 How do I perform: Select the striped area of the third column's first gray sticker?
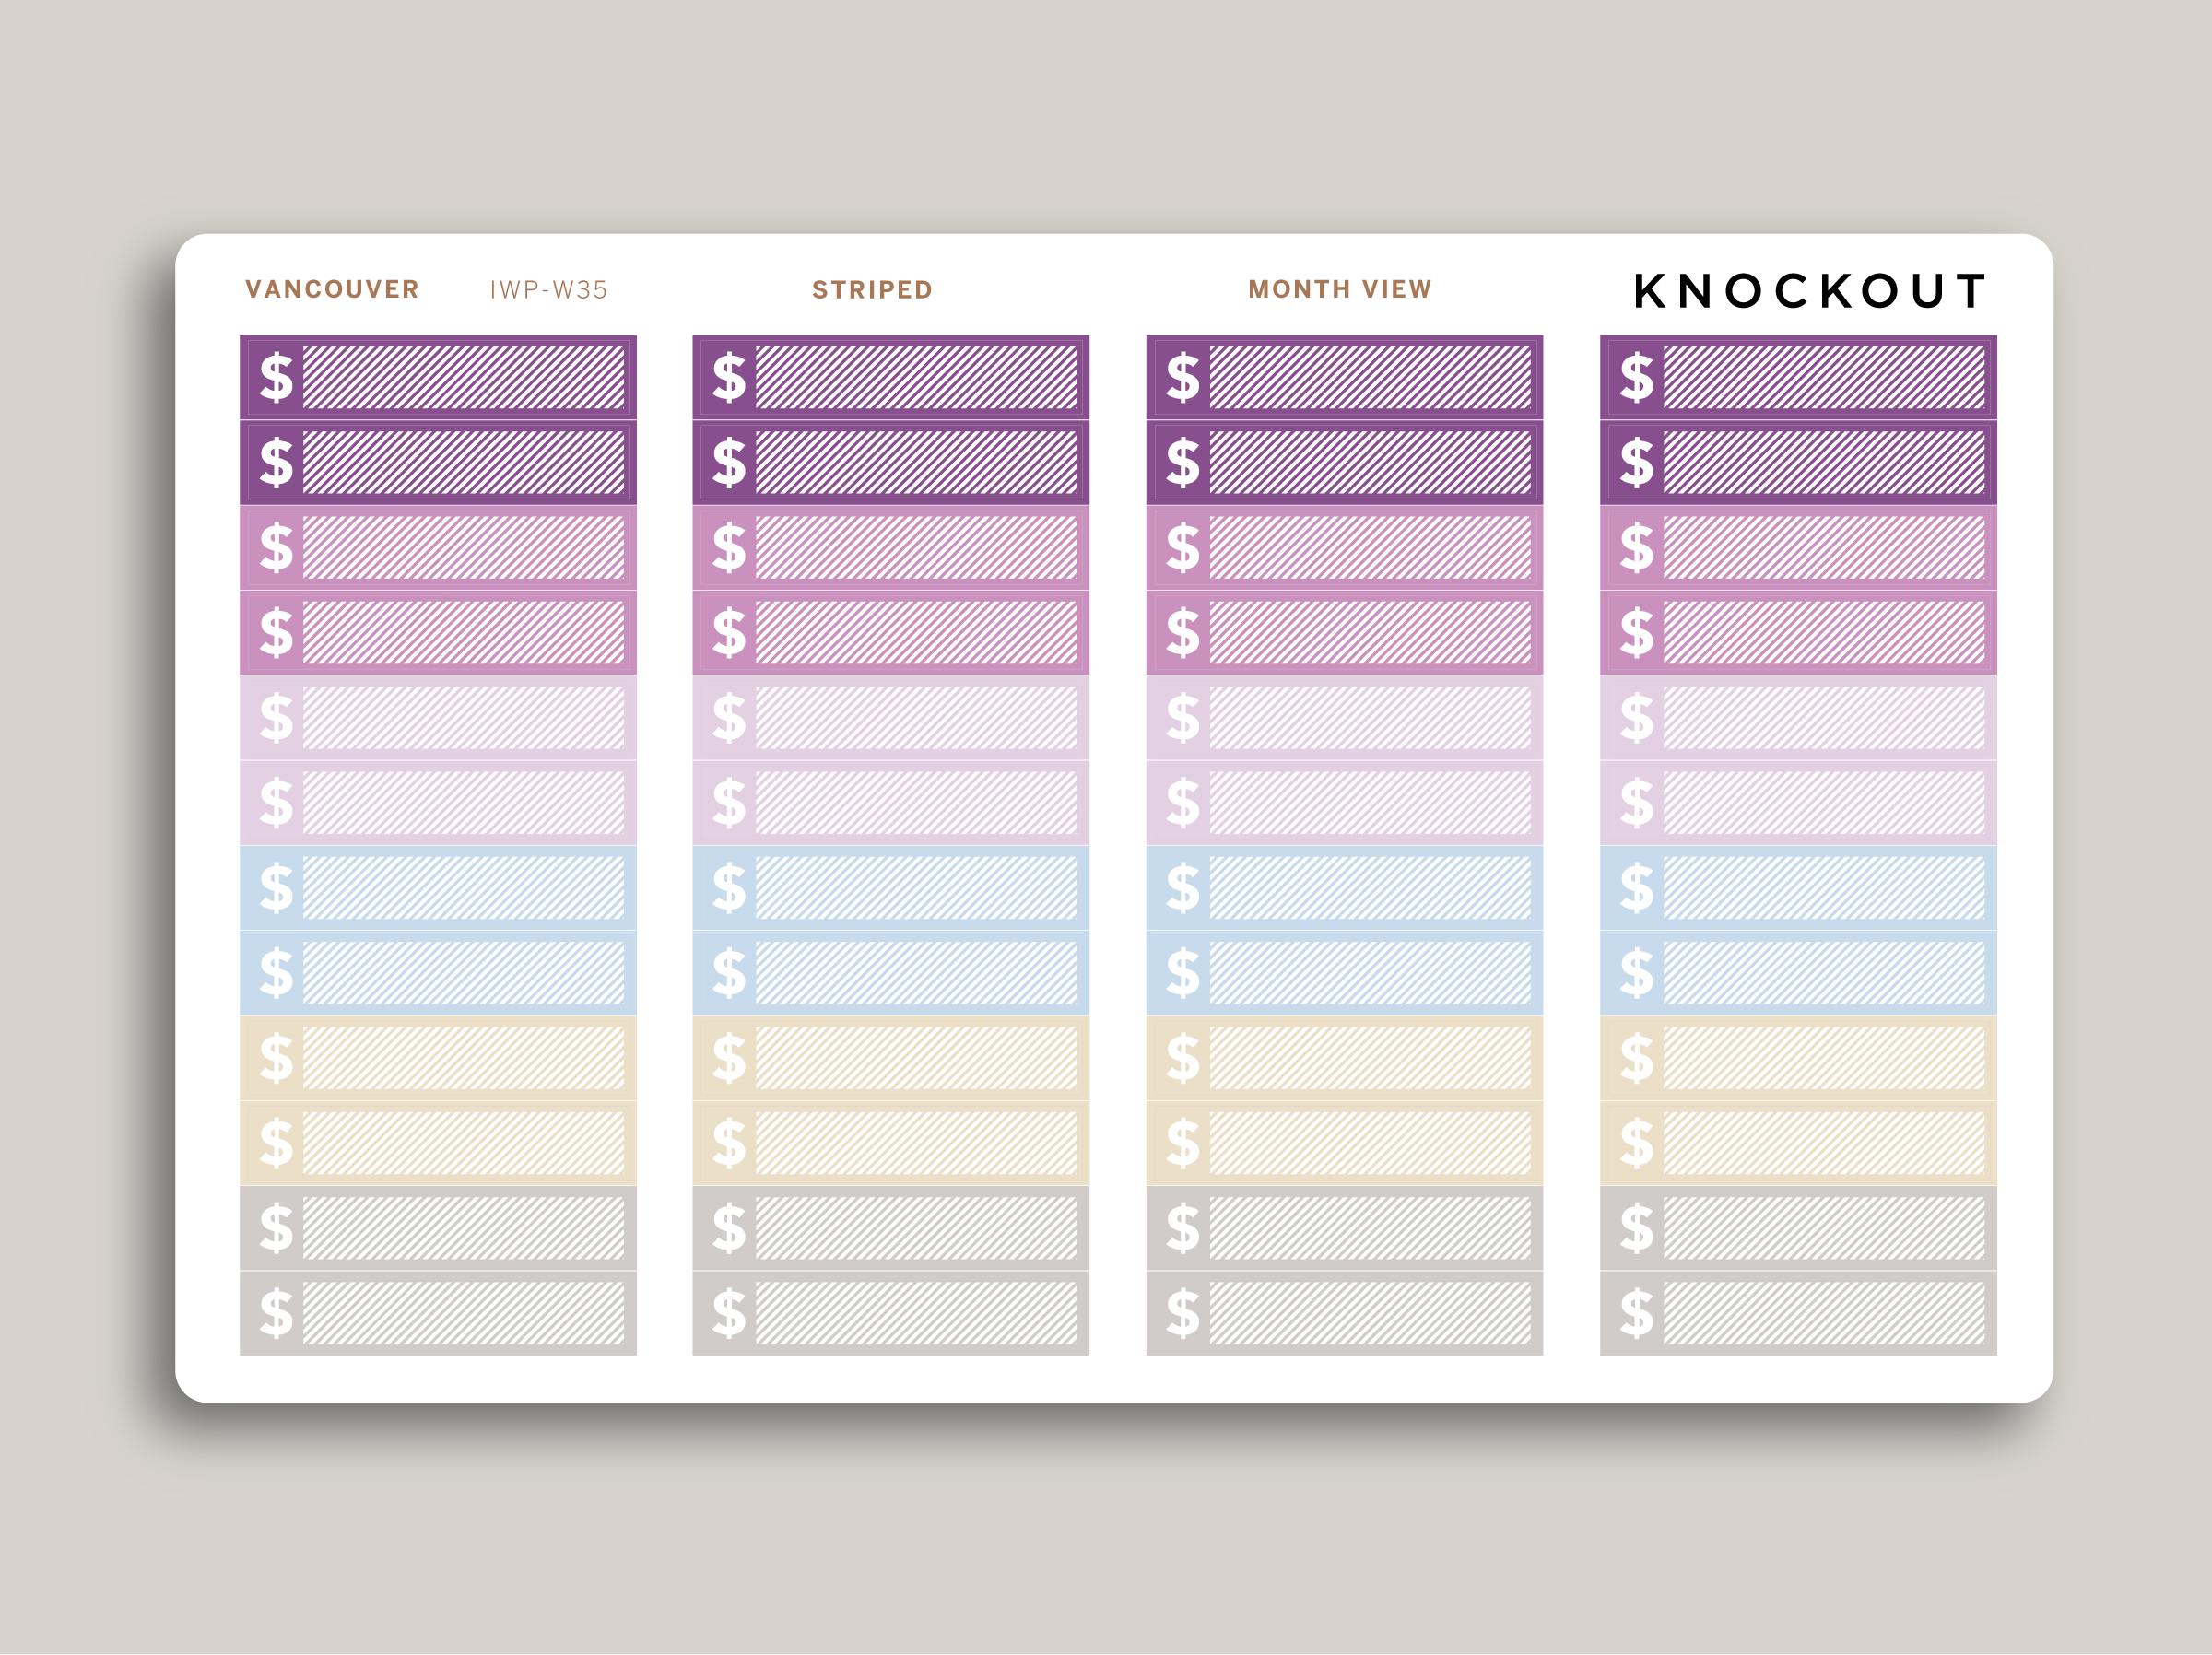click(1371, 1228)
